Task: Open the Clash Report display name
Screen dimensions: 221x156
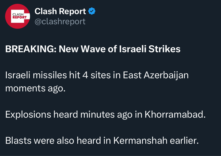Action: (60, 11)
